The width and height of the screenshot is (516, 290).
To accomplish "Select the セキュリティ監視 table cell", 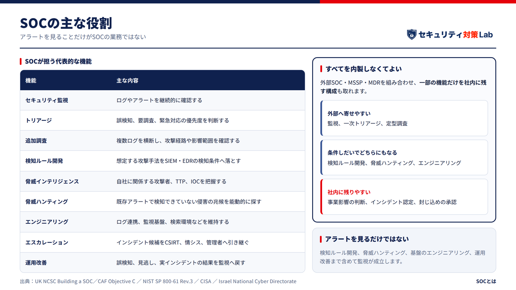I will (47, 100).
